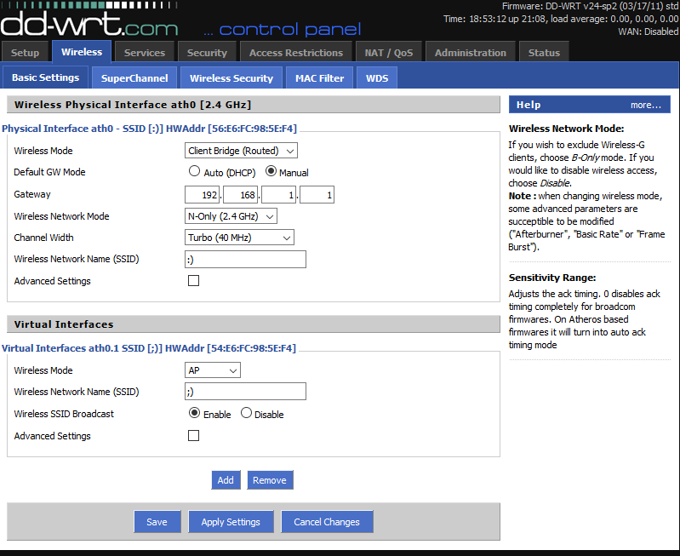Open Channel Width dropdown
The height and width of the screenshot is (556, 680).
239,238
